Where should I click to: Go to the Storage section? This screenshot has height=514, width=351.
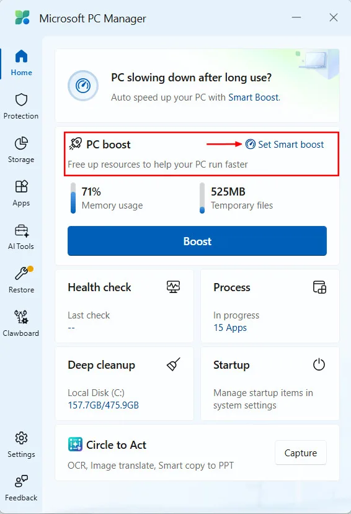click(21, 150)
